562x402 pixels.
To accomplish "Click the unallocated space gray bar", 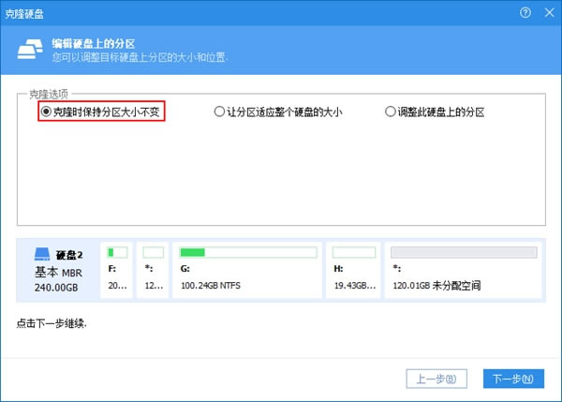I will (464, 252).
